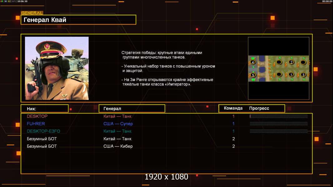
Task: Click the Генерал Квай title box
Action: [78, 20]
